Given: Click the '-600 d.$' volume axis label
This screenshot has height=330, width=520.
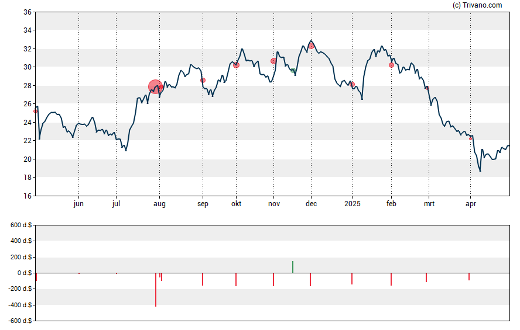Looking at the screenshot, I should pos(20,321).
